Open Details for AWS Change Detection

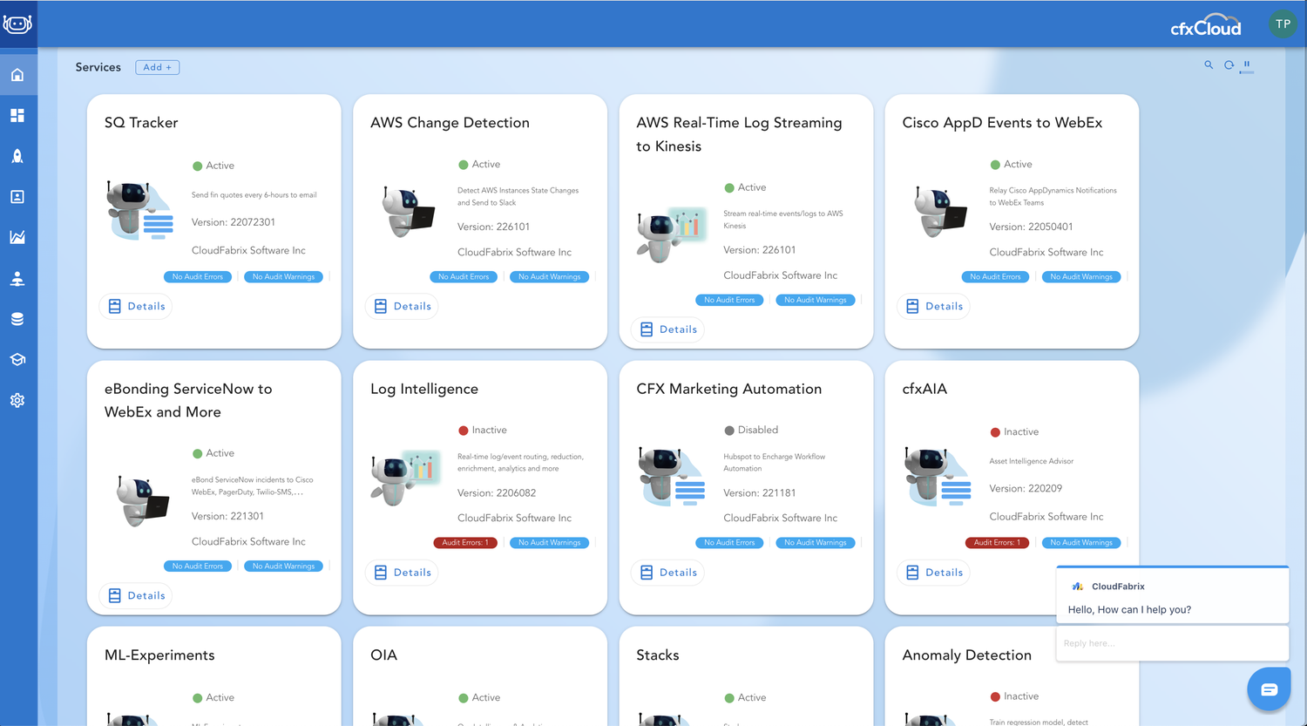pos(402,306)
